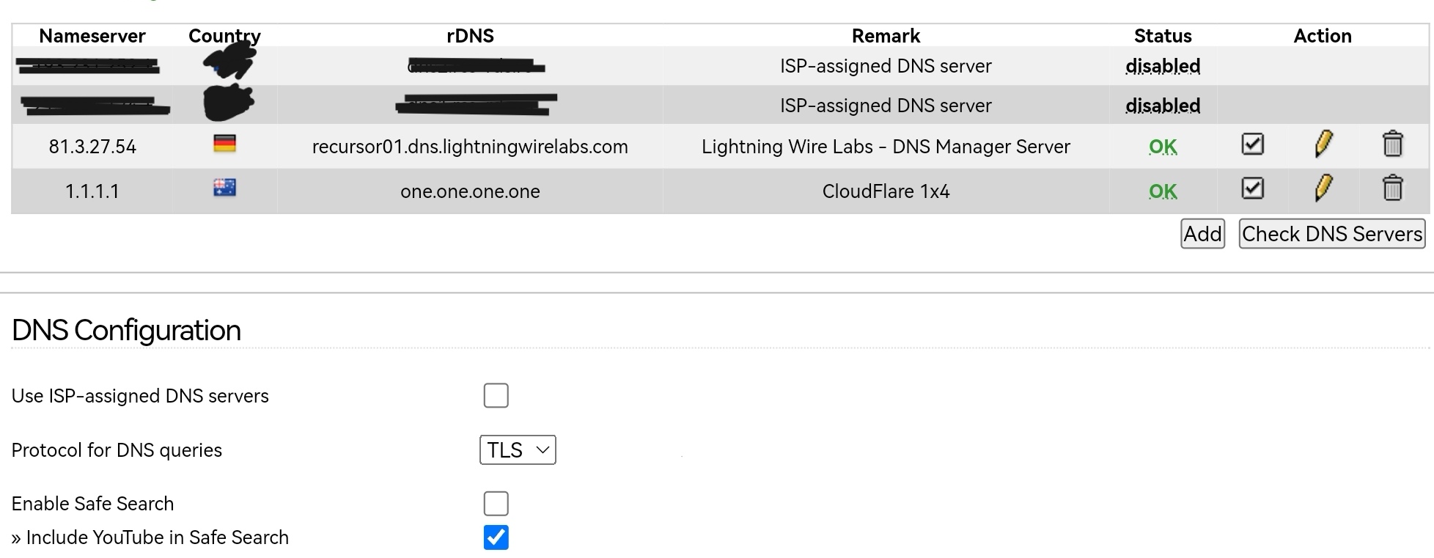Delete the 81.3.27.54 nameserver via trash icon
The height and width of the screenshot is (558, 1434).
[1392, 144]
